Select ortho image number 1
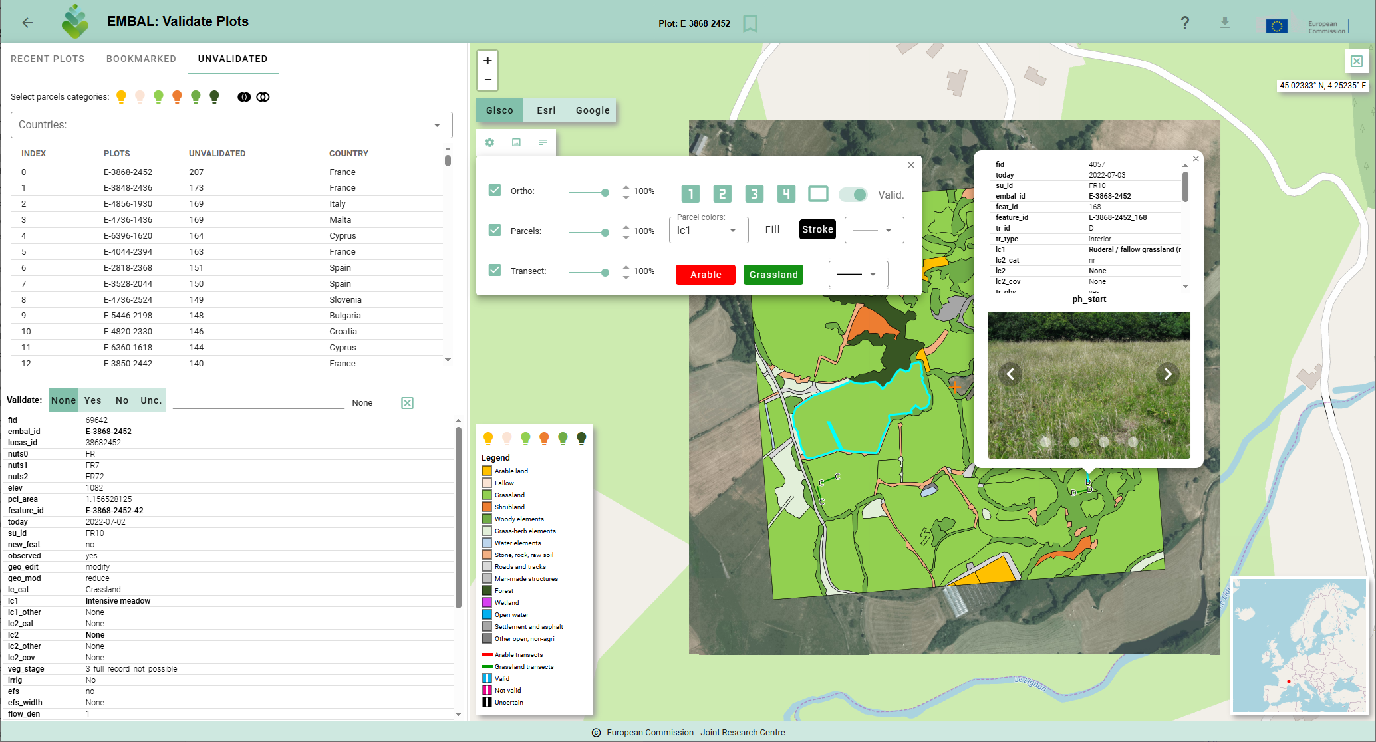Screen dimensions: 1376x742 tap(690, 194)
